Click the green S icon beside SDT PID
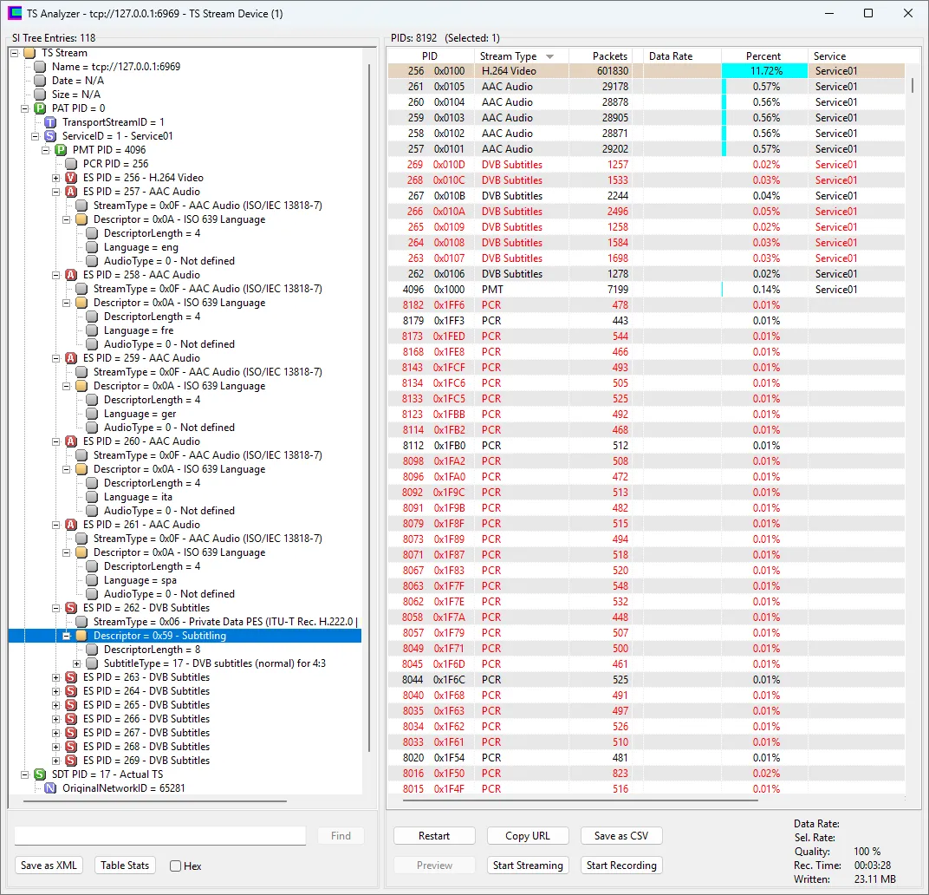929x895 pixels. click(40, 774)
